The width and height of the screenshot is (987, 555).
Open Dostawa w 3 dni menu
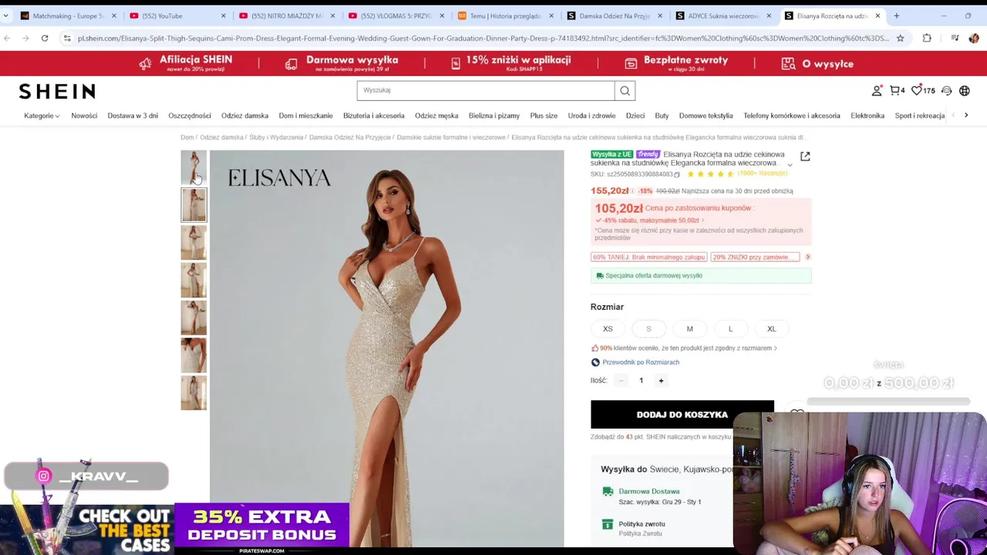coord(133,116)
